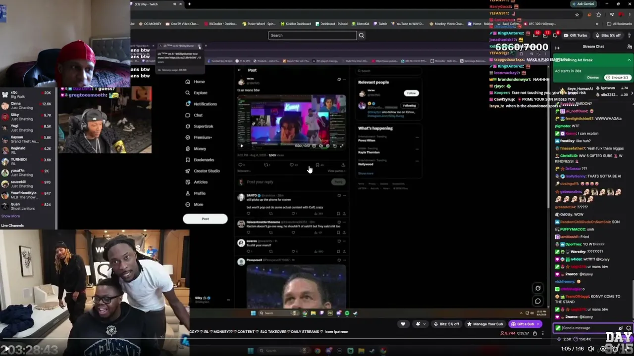Open fullscreen on the embedded post video
634x356 pixels.
coord(341,146)
